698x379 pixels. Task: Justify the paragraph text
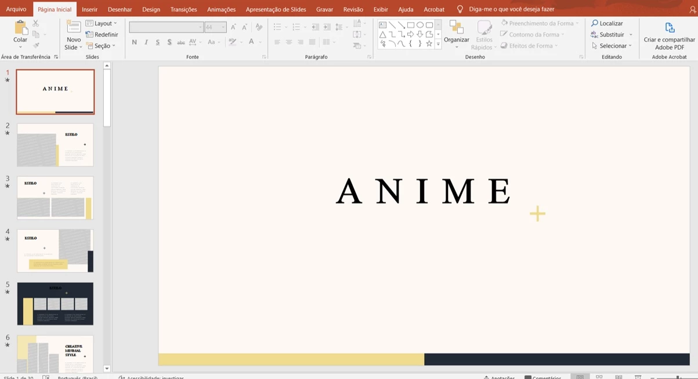click(x=312, y=42)
